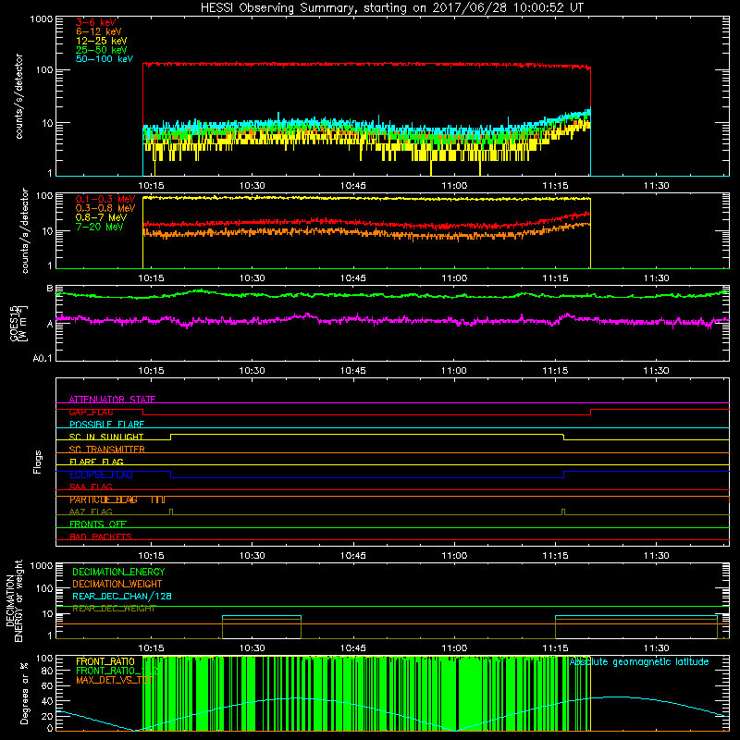Click the Degrees or % axis label
This screenshot has height=740, width=740.
[x=24, y=693]
